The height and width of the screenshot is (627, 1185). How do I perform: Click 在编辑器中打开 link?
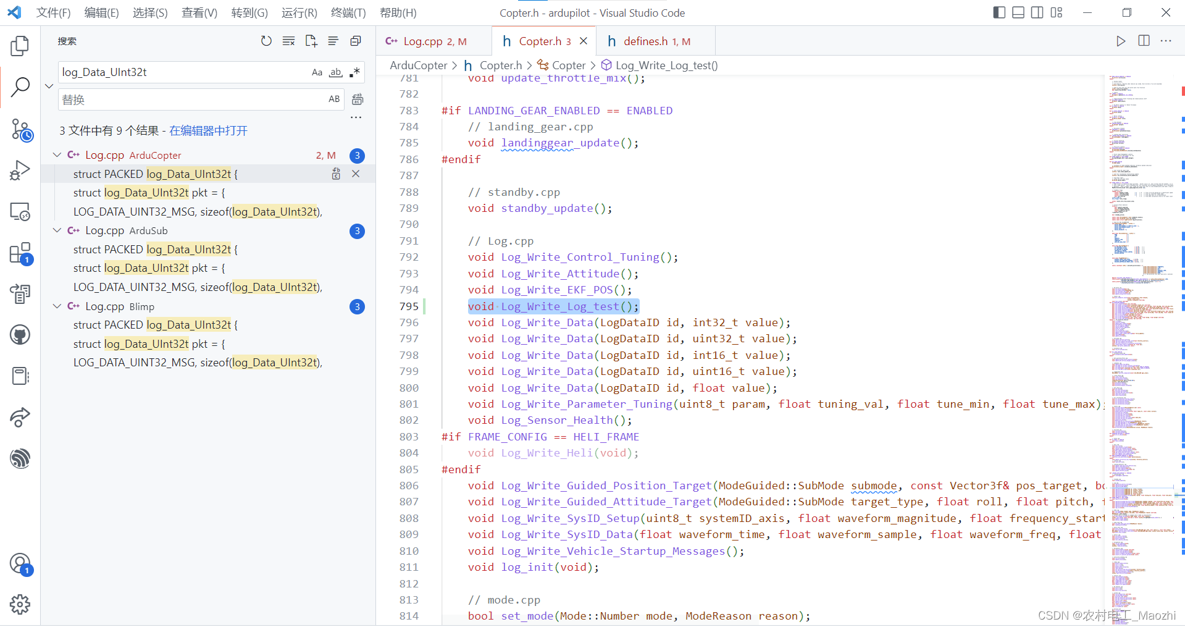208,130
